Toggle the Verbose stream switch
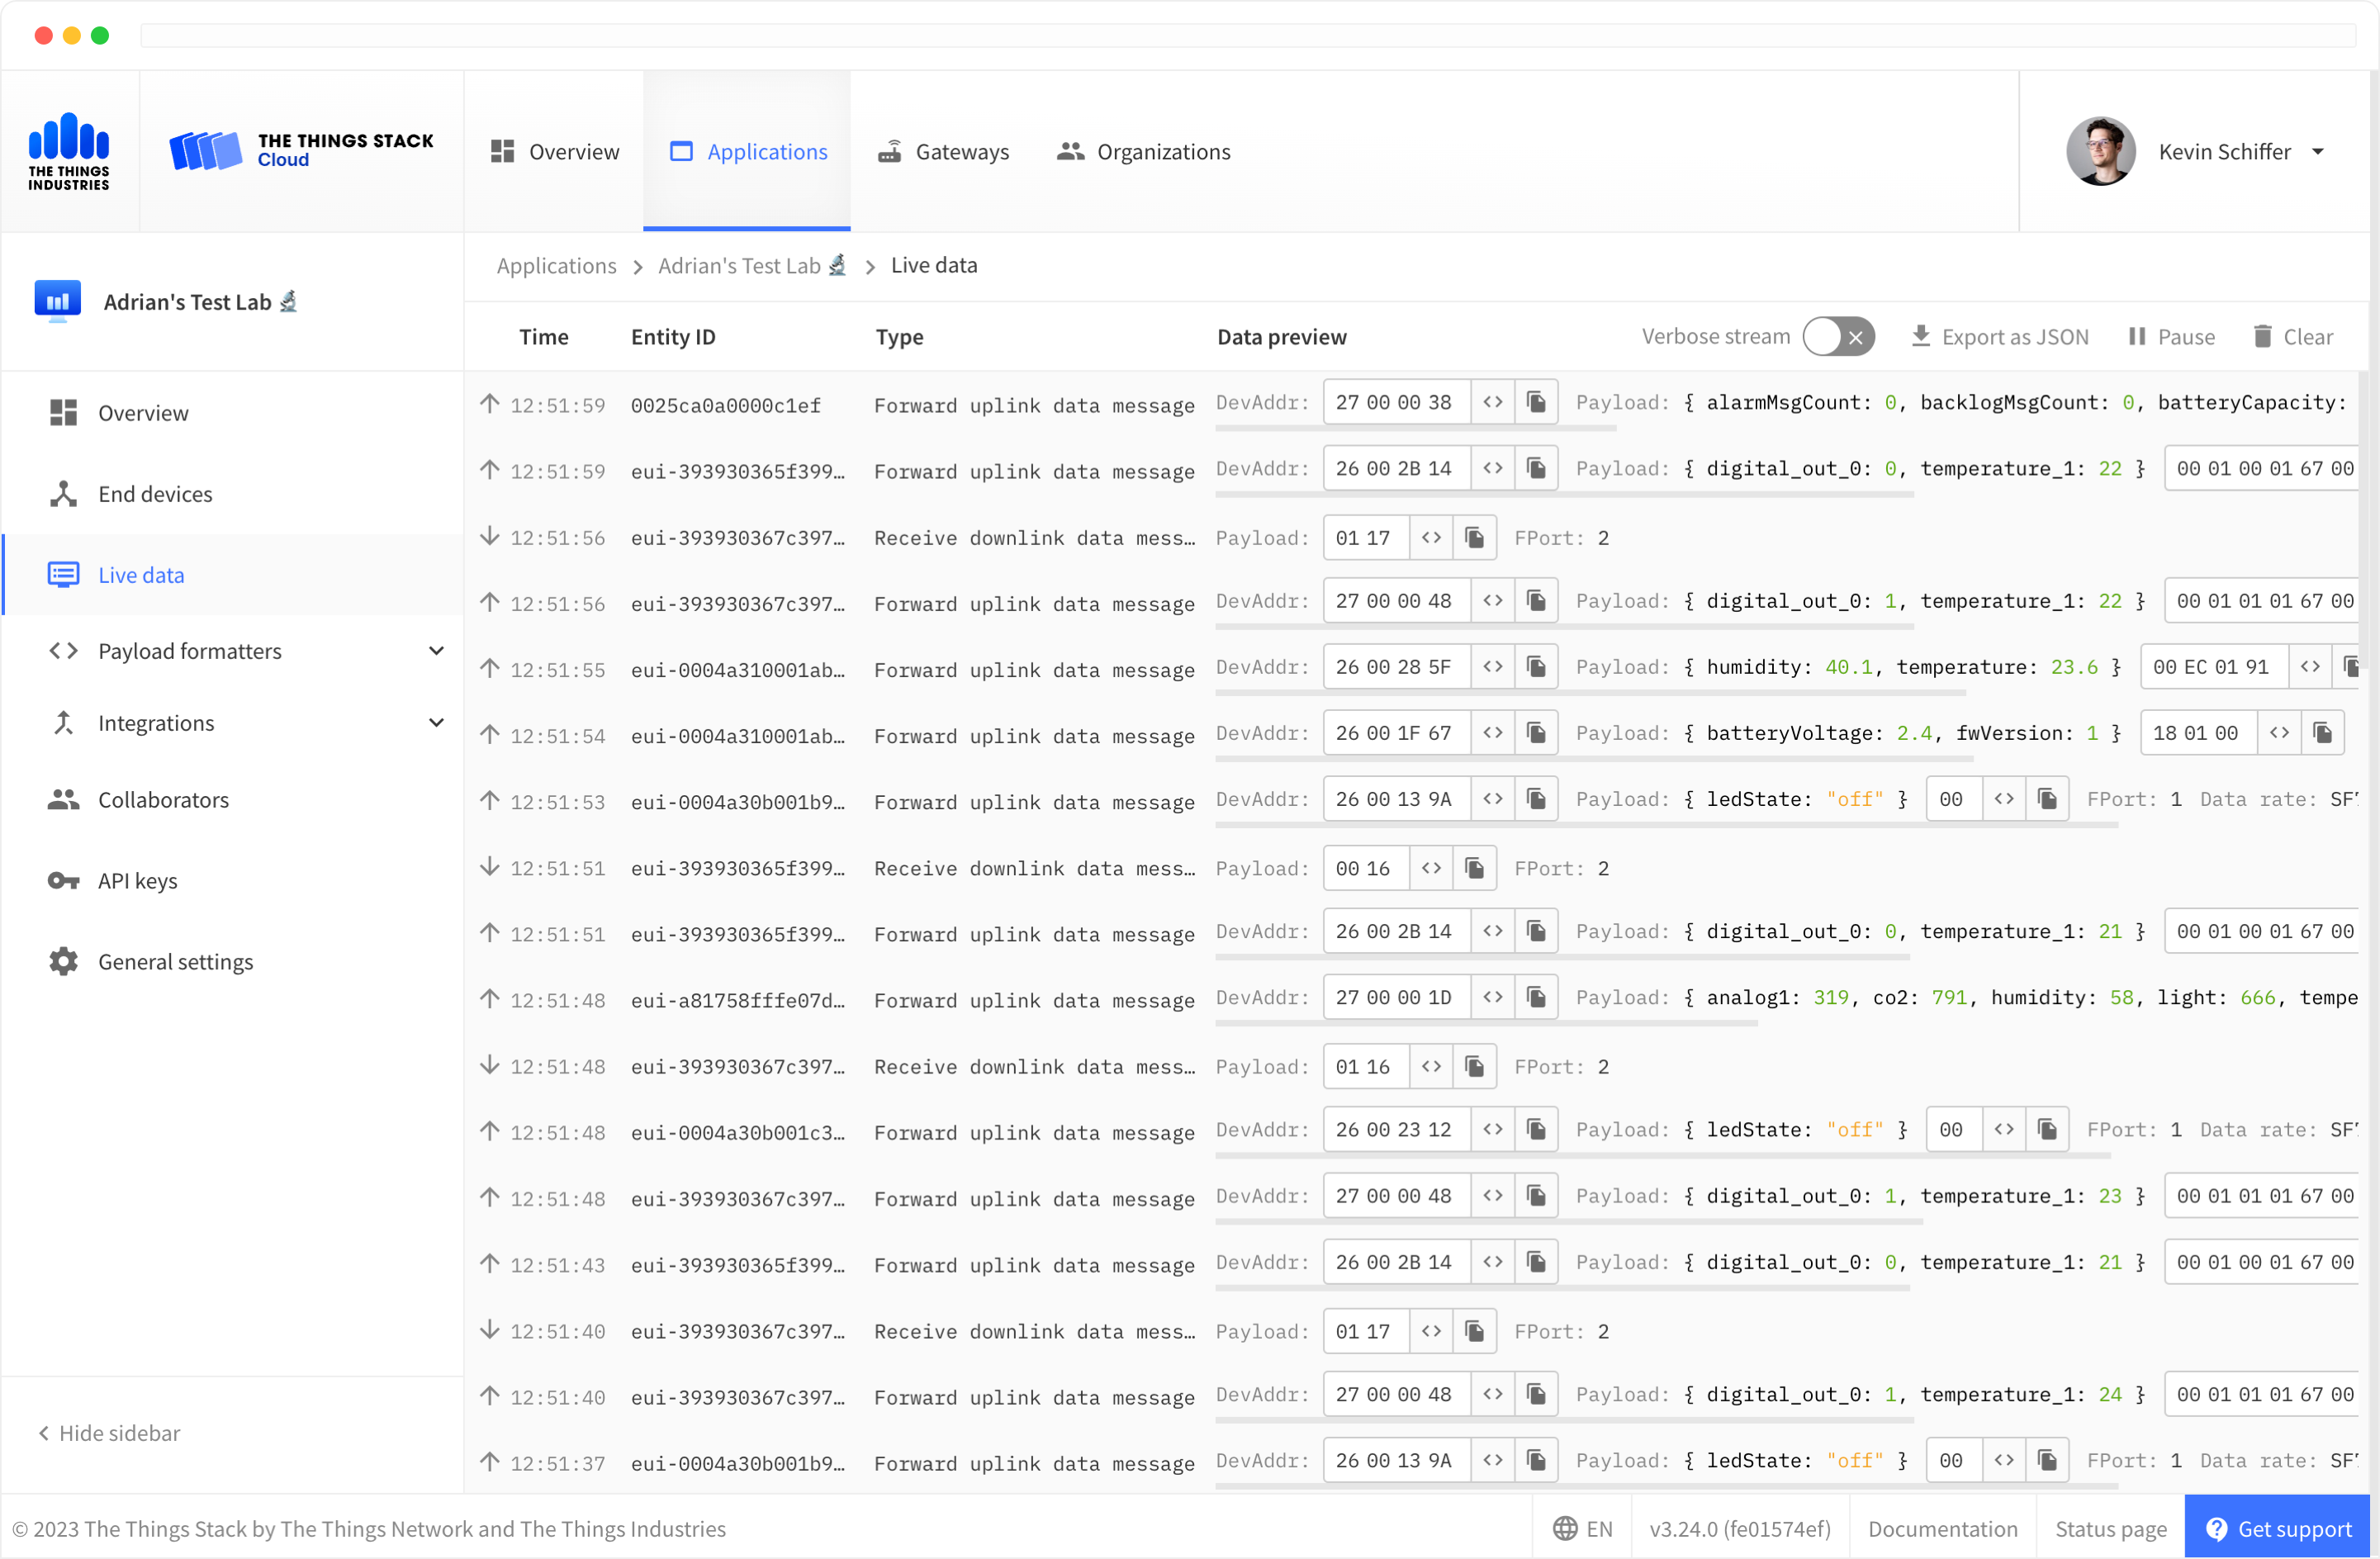The height and width of the screenshot is (1559, 2380). pyautogui.click(x=1838, y=337)
